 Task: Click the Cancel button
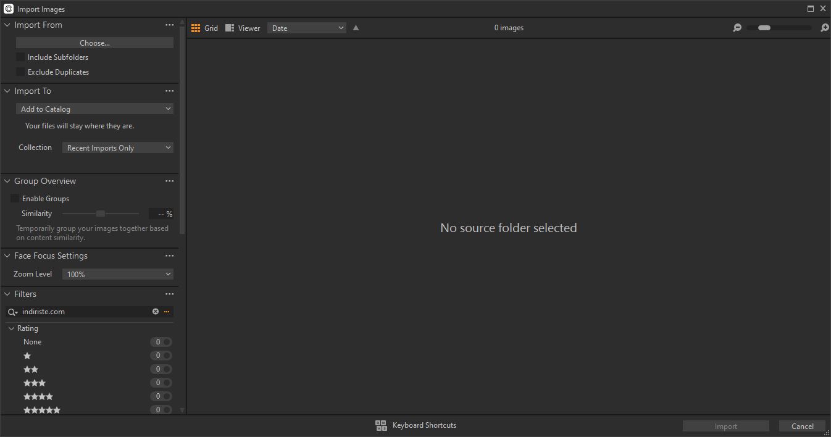coord(802,426)
